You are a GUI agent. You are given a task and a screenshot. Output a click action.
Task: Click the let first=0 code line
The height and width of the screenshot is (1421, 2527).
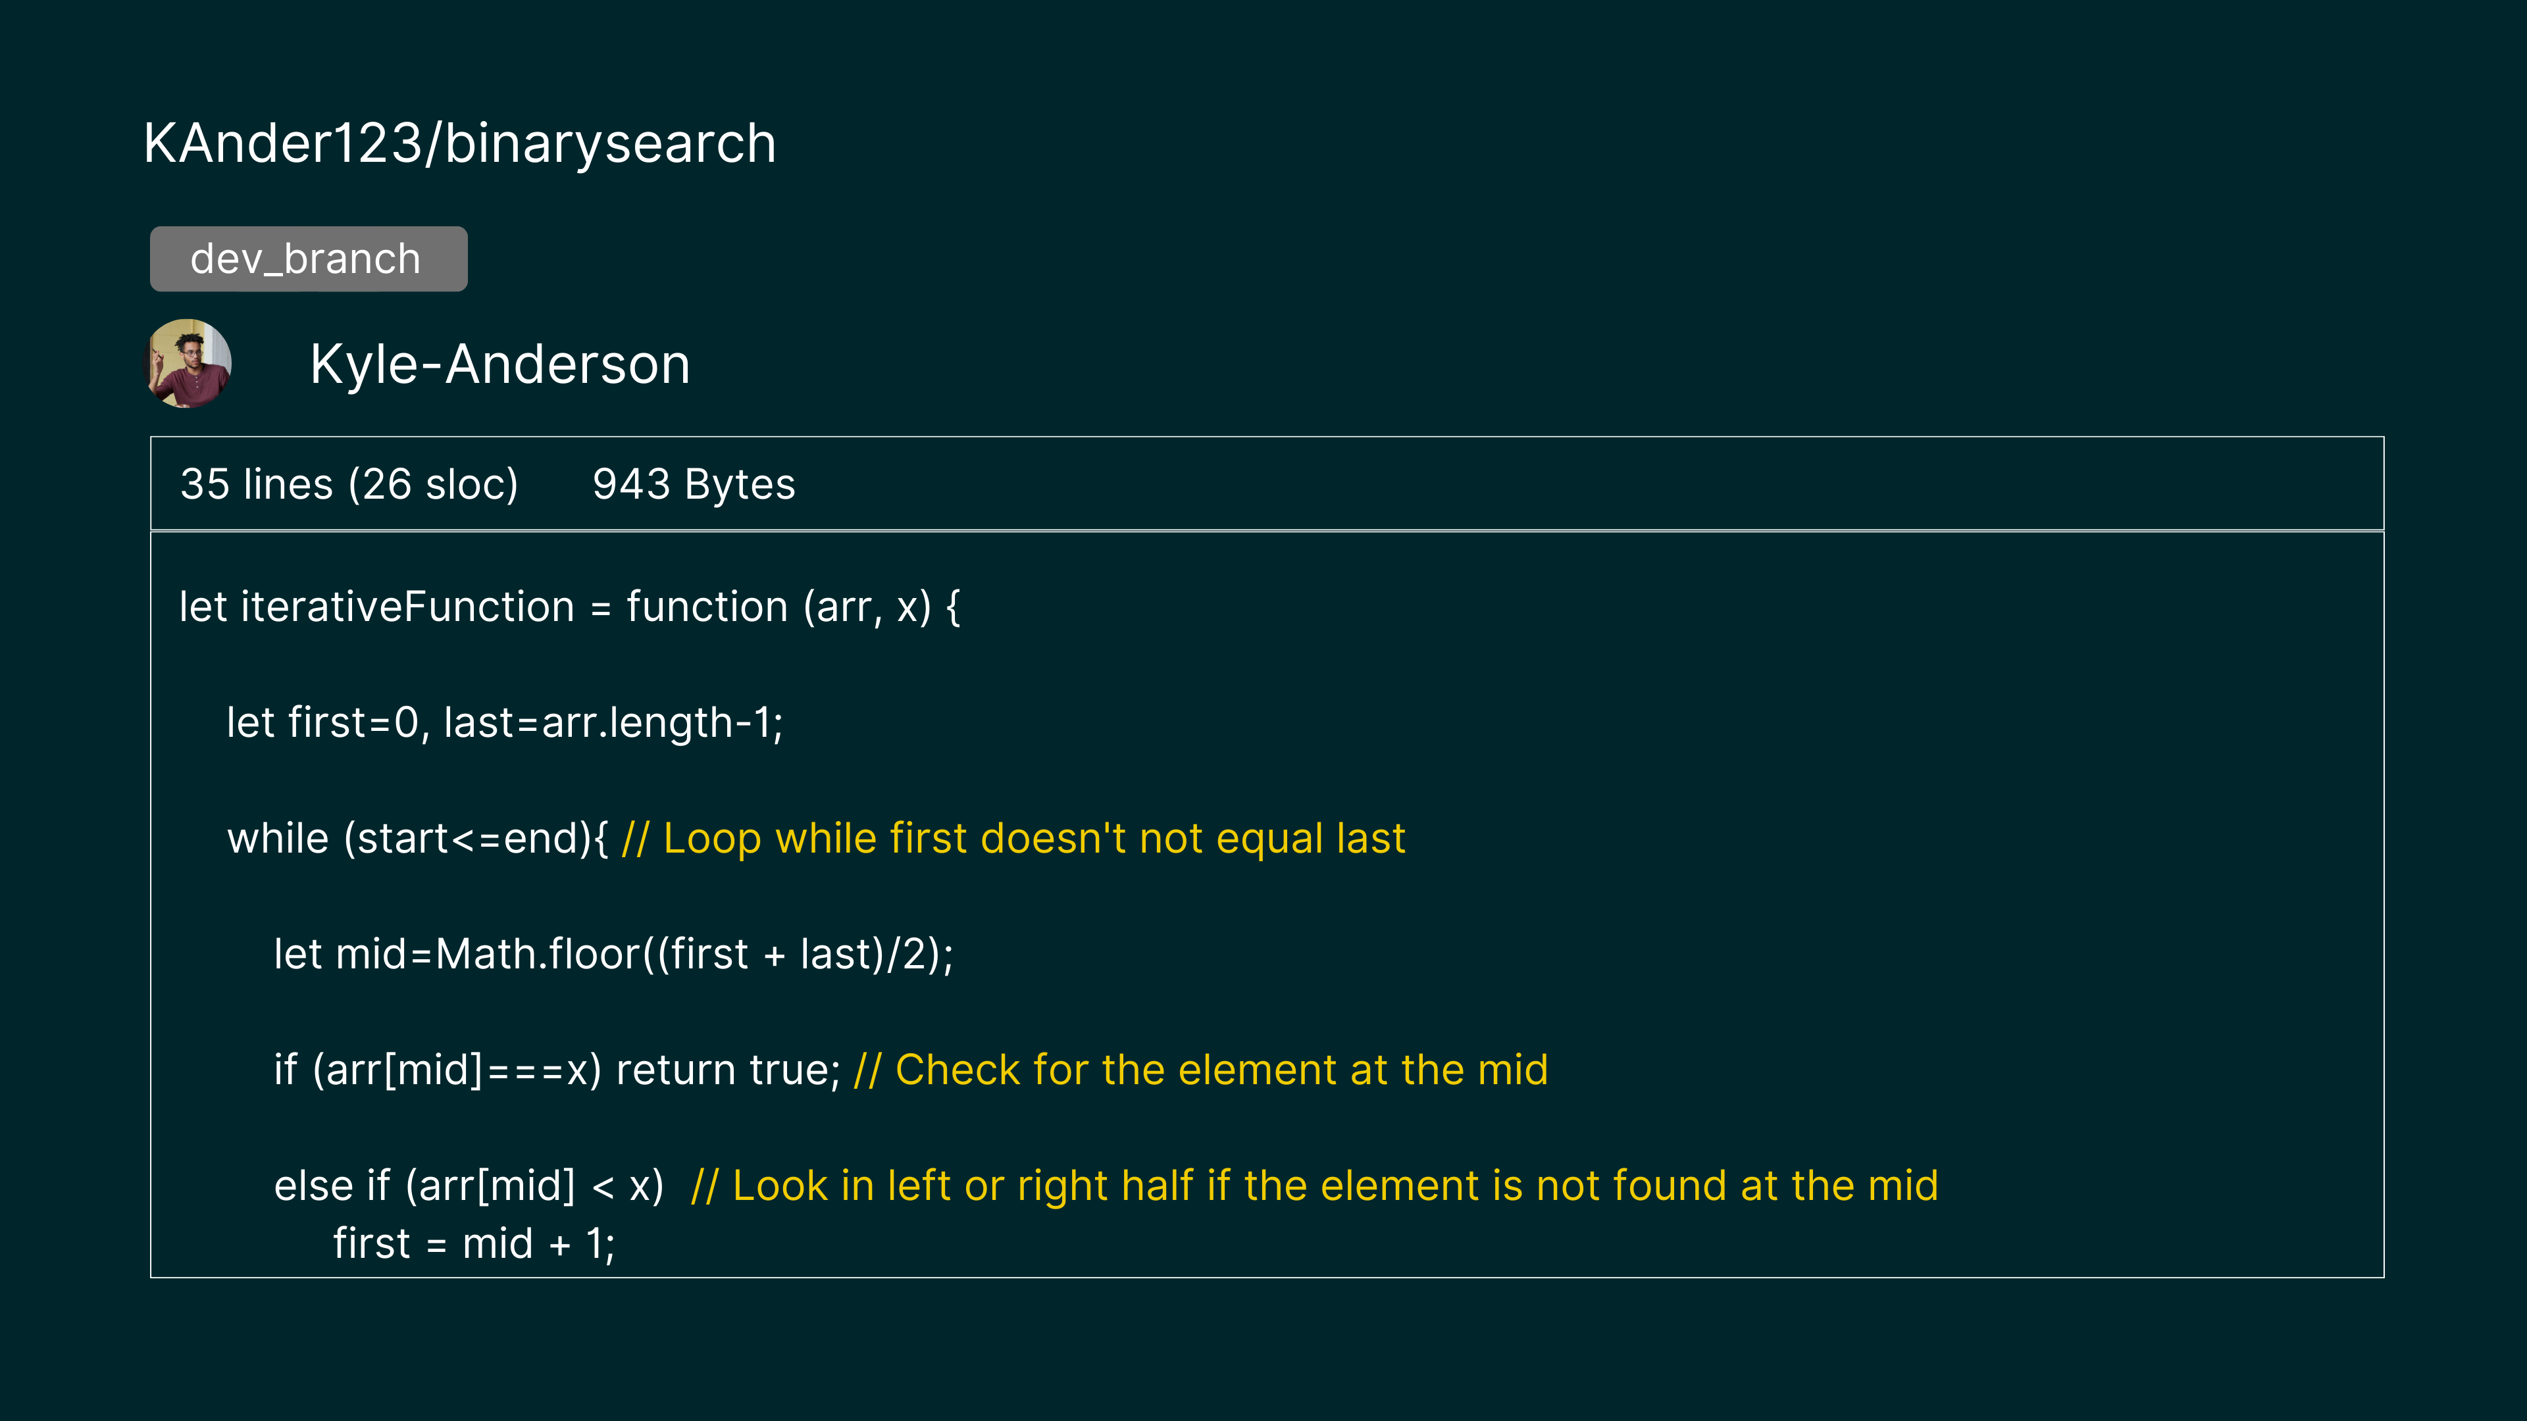[x=324, y=723]
